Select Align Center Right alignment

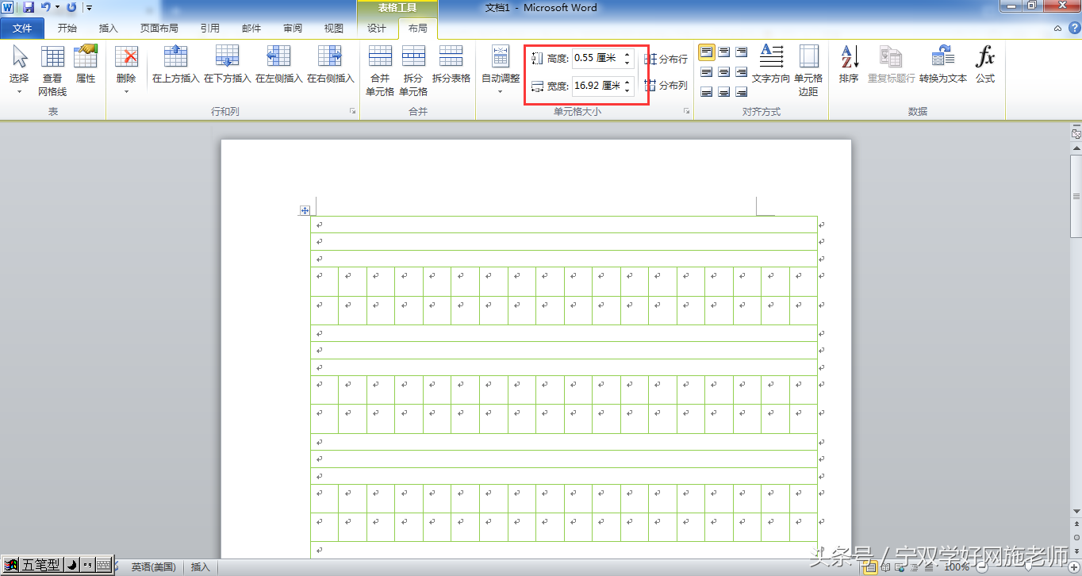point(741,72)
